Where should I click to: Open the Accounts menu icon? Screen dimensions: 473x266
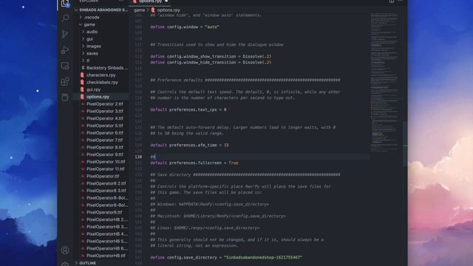coord(65,250)
